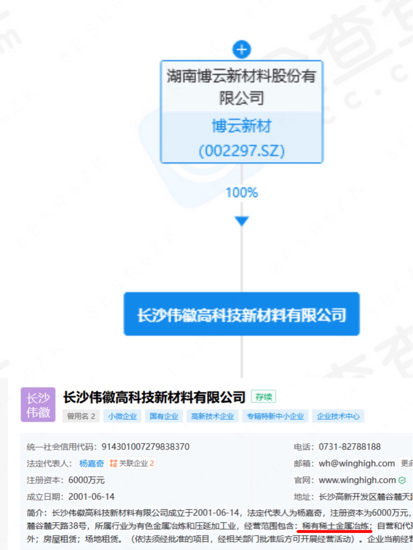Show former names via 曾用名 2
This screenshot has height=550, width=413.
click(81, 416)
